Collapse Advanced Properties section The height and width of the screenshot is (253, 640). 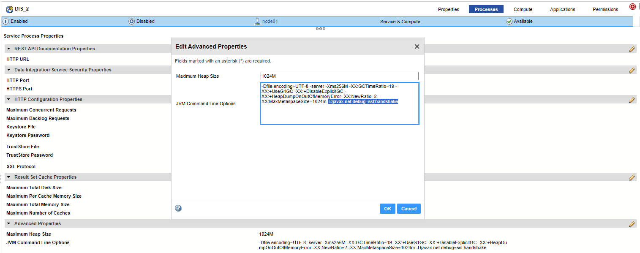pyautogui.click(x=8, y=223)
